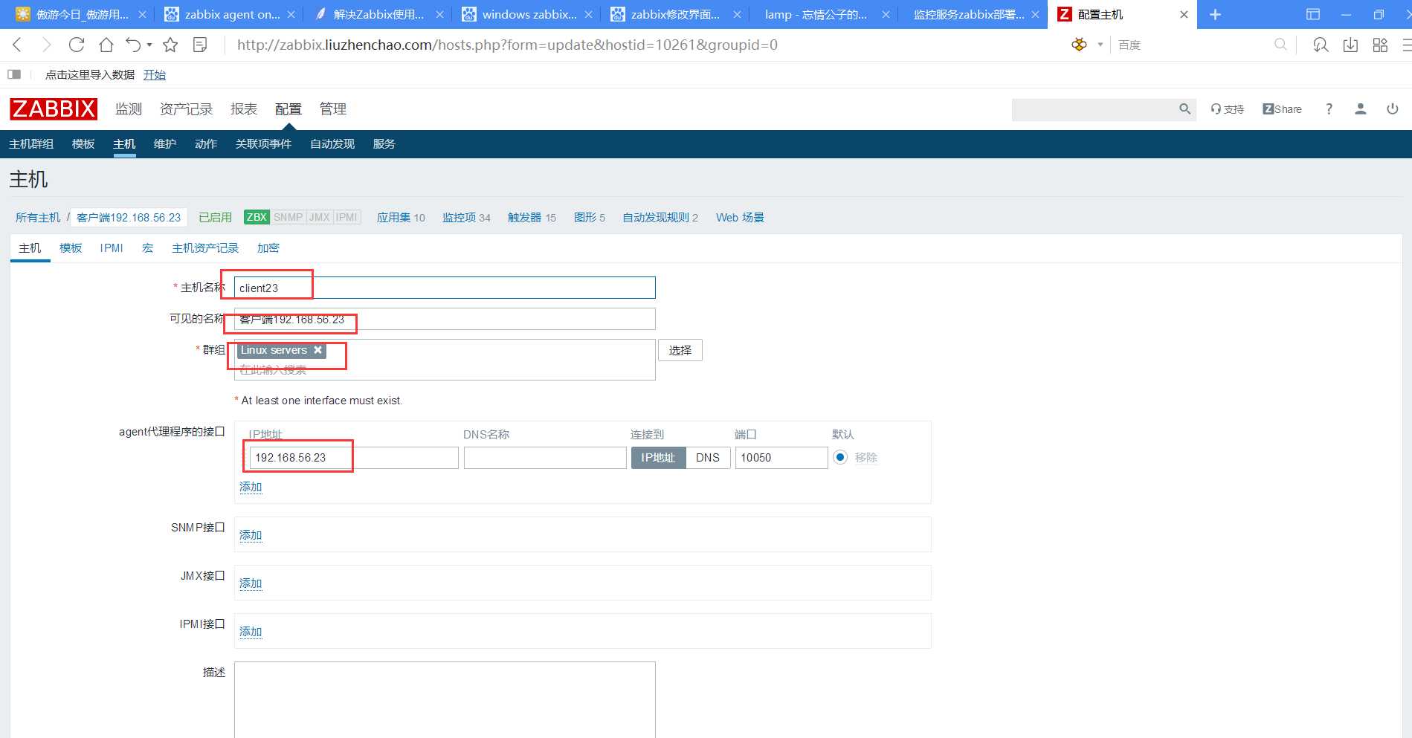The height and width of the screenshot is (738, 1412).
Task: Remove Linux servers group tag
Action: (318, 350)
